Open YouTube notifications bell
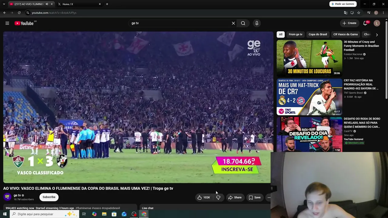 [366, 23]
